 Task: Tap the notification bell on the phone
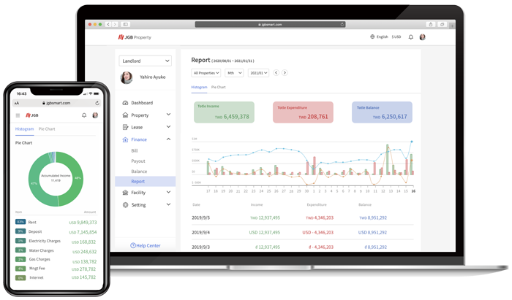[84, 115]
